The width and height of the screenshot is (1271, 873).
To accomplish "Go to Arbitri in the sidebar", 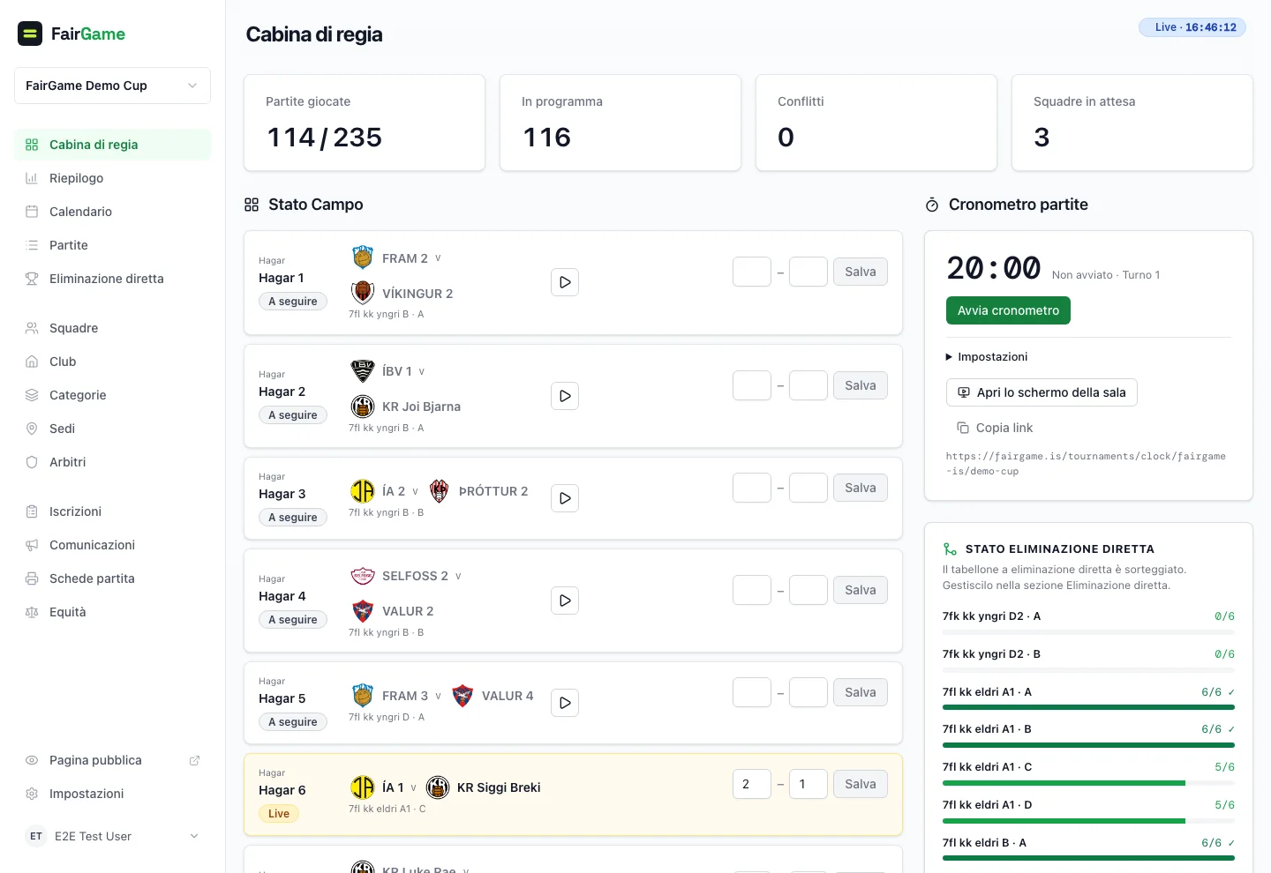I will click(112, 462).
